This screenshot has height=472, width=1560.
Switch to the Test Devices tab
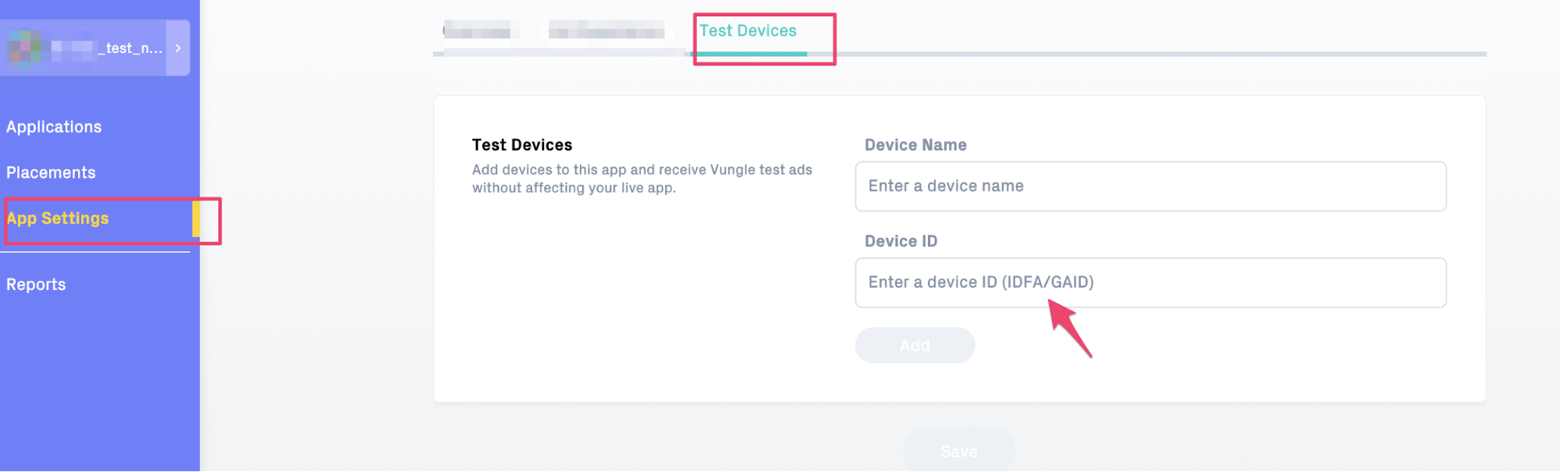[x=748, y=31]
